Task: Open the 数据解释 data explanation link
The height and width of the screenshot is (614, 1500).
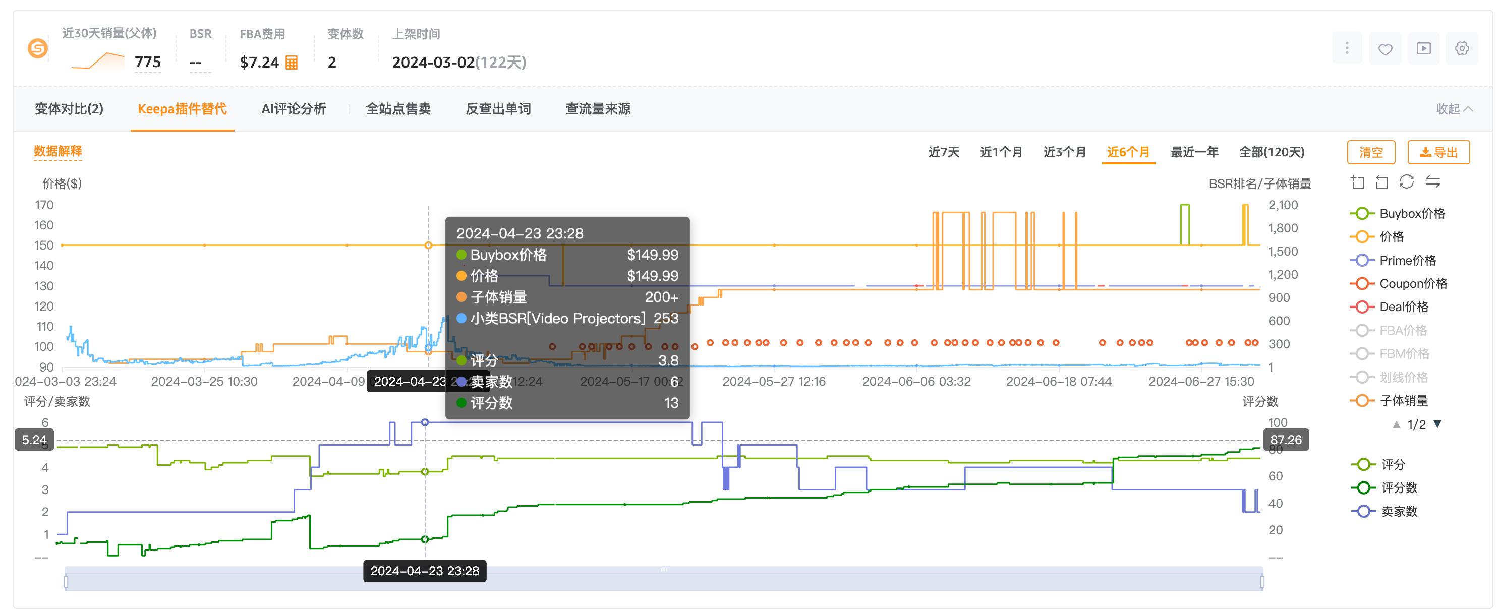Action: click(57, 151)
